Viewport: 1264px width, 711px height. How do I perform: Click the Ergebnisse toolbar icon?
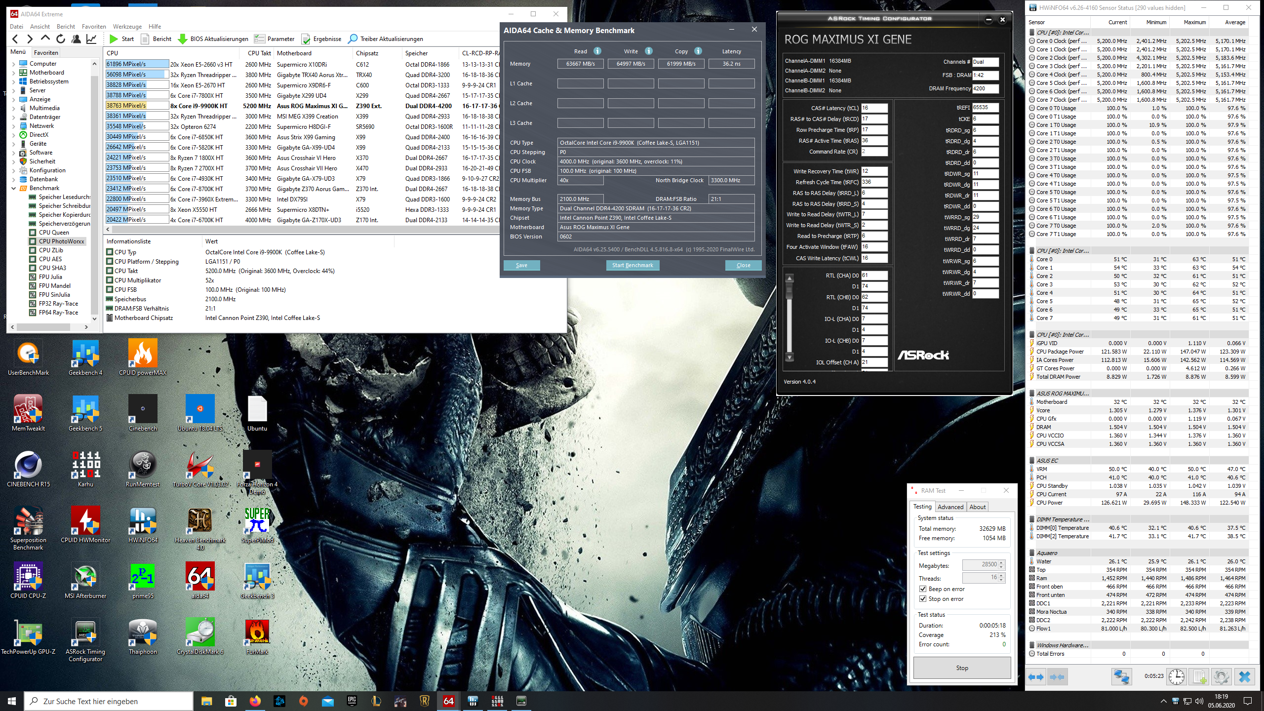306,39
